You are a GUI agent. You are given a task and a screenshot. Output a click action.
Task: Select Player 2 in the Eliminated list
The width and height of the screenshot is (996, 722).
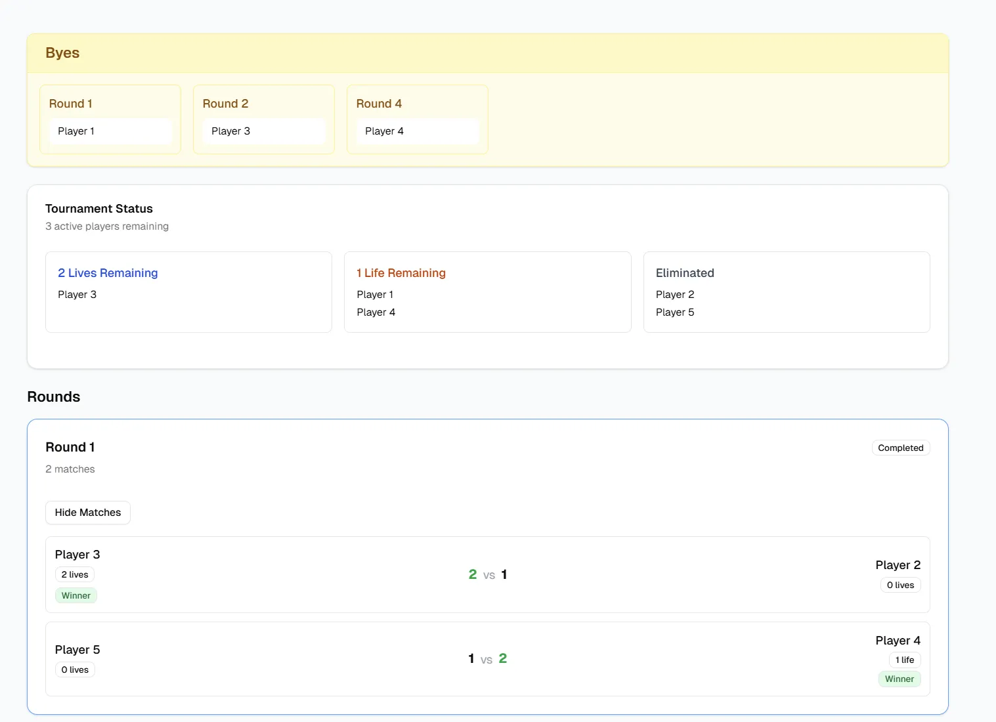(x=675, y=295)
